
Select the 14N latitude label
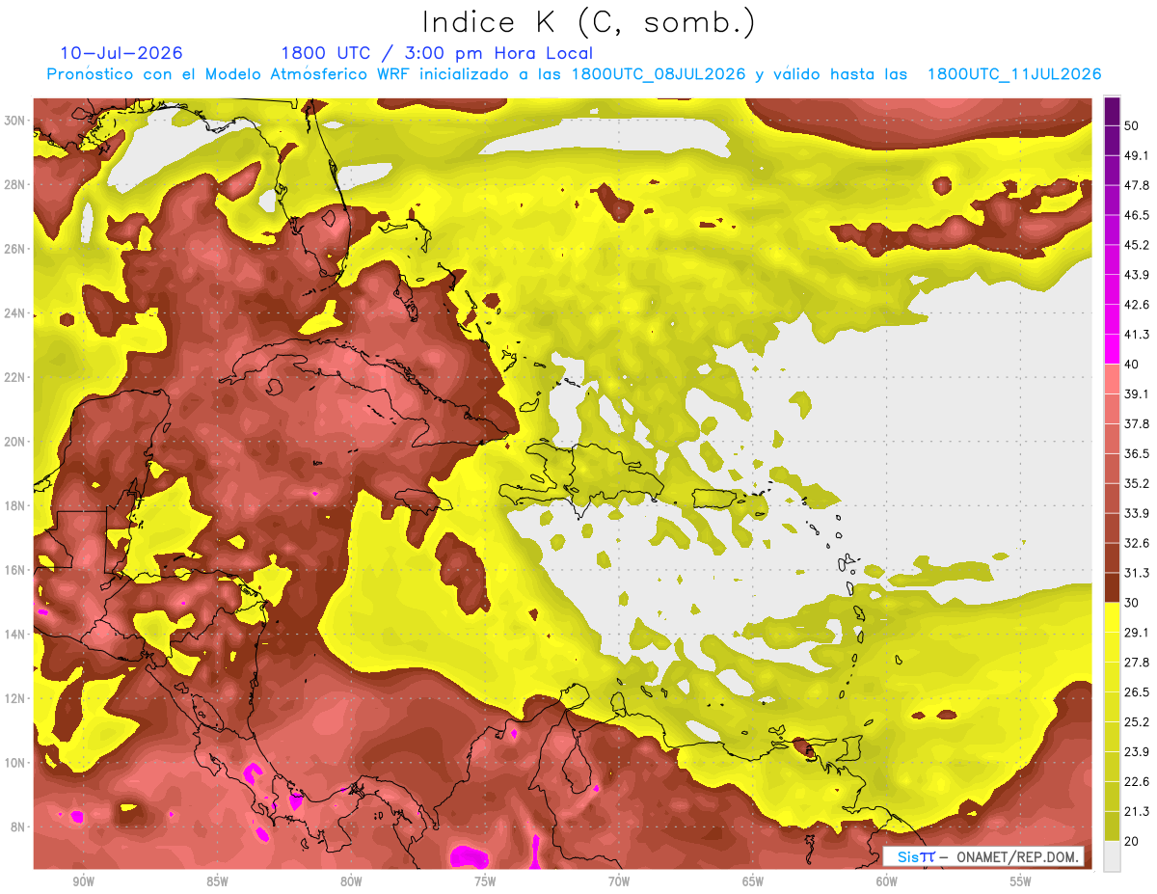tap(16, 635)
